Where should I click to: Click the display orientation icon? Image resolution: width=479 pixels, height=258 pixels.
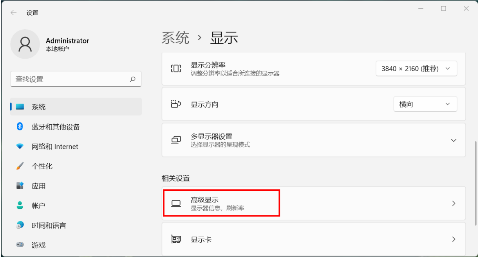click(176, 104)
